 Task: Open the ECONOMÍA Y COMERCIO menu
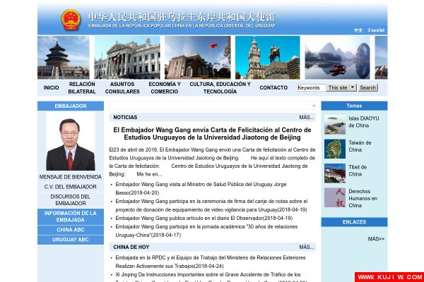click(165, 87)
